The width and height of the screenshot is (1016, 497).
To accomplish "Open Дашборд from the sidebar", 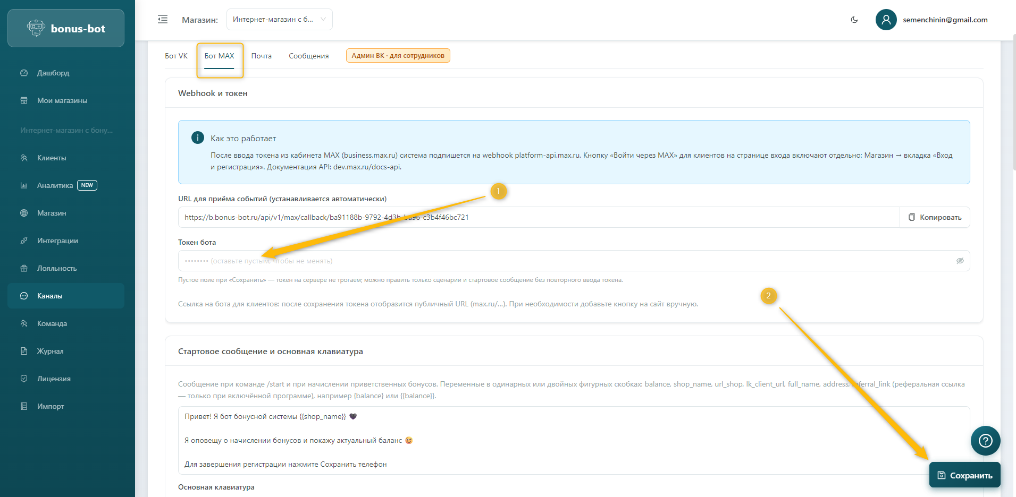I will [53, 73].
